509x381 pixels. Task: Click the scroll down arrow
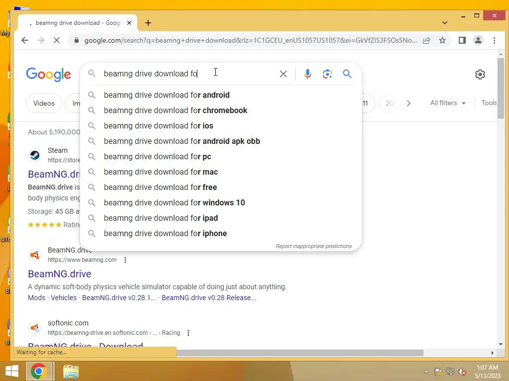point(501,344)
